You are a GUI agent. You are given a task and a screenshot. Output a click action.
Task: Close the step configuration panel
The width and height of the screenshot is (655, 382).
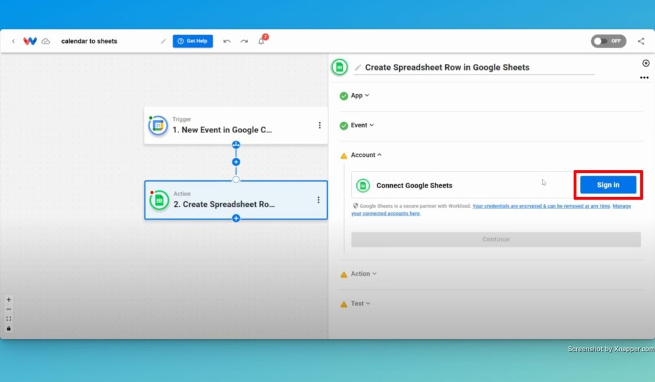[646, 63]
